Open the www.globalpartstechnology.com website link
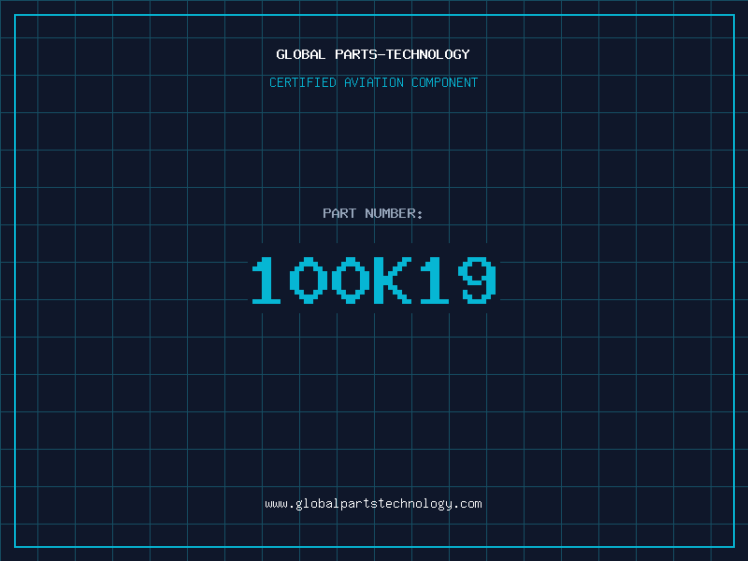748x561 pixels. (373, 503)
